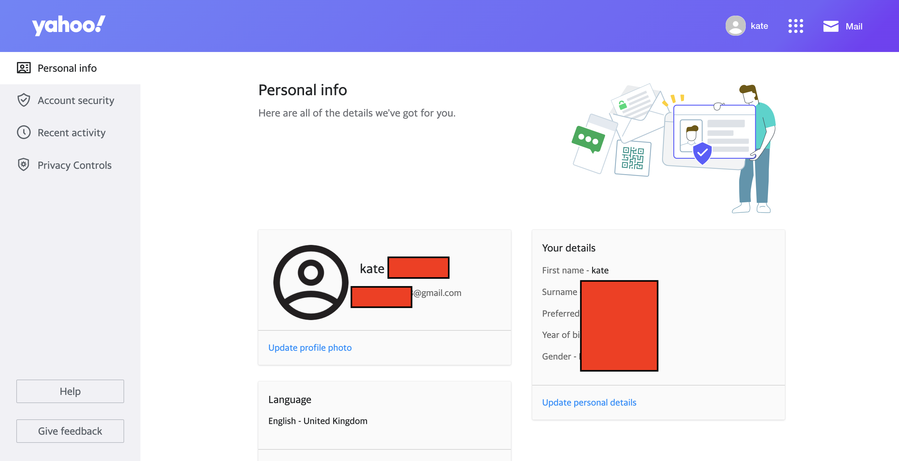This screenshot has width=899, height=461.
Task: Open the Yahoo apps grid
Action: [795, 26]
